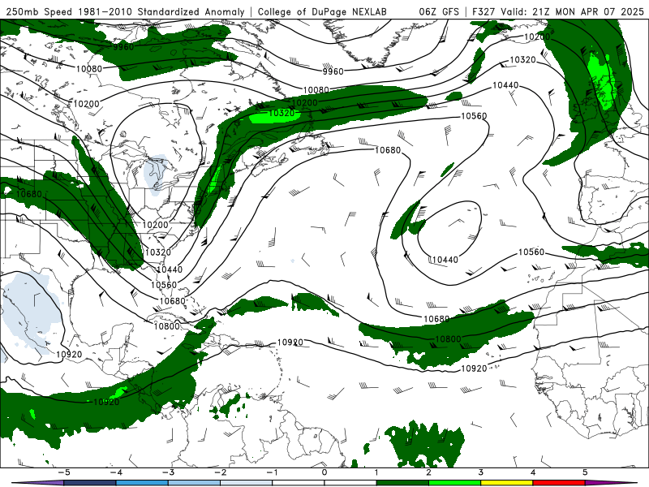Click the '-4' colorbar tick label
The height and width of the screenshot is (487, 649).
pyautogui.click(x=116, y=472)
